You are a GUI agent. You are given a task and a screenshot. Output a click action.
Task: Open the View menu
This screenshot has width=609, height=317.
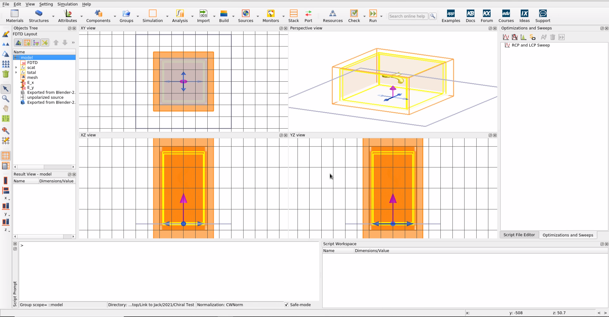[30, 4]
